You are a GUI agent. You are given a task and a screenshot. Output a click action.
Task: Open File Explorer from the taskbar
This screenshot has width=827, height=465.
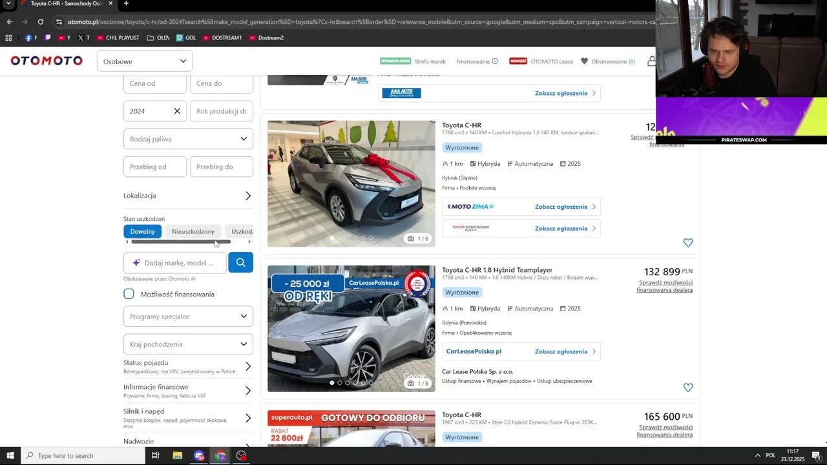177,455
